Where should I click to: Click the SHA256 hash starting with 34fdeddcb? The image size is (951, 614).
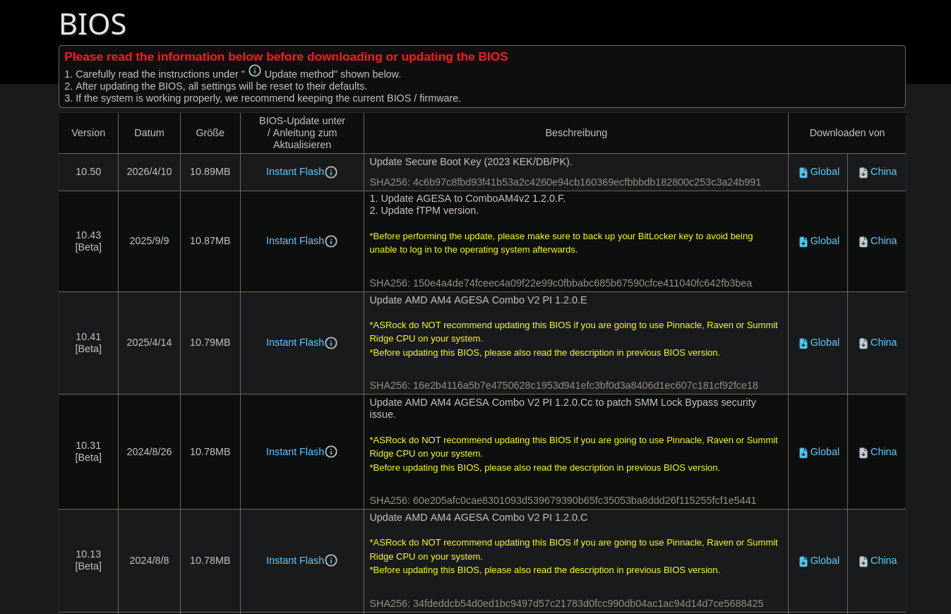click(566, 603)
